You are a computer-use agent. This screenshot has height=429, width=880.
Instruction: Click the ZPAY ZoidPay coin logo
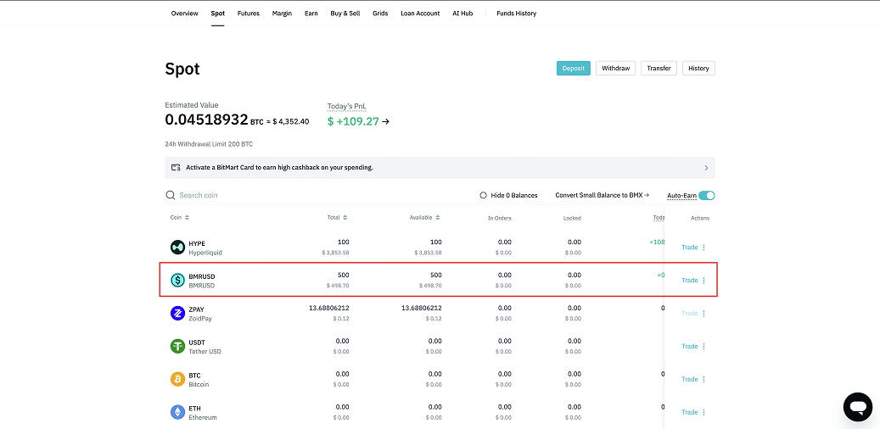click(x=178, y=314)
